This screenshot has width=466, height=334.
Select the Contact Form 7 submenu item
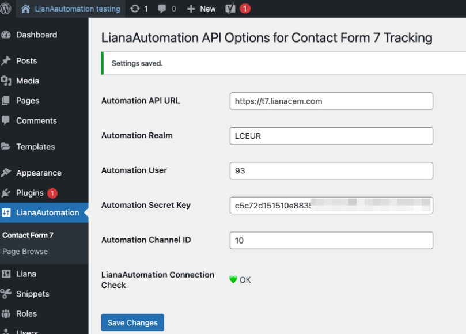[28, 235]
